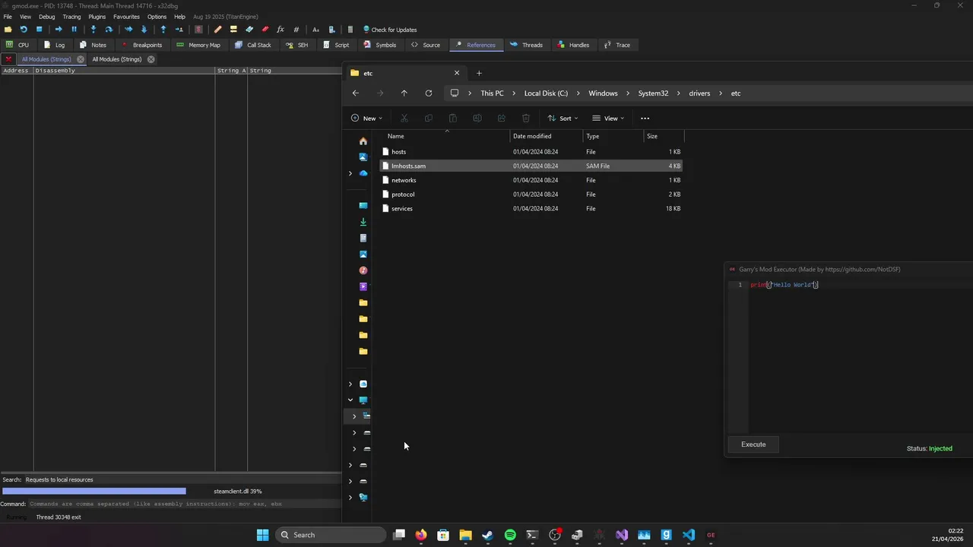Open the calculator icon in x32dbg toolbar
Viewport: 973px width, 547px height.
(x=350, y=30)
